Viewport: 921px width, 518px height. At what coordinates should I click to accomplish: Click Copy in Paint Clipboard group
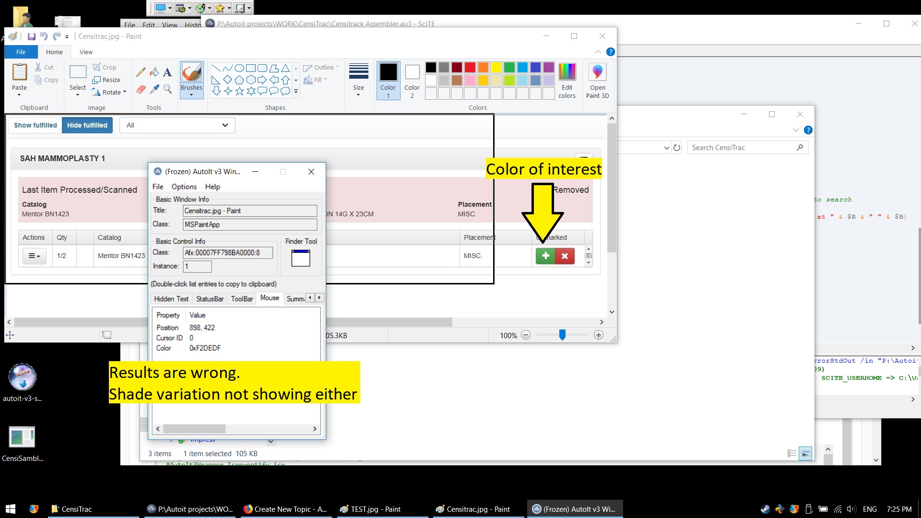[x=47, y=80]
